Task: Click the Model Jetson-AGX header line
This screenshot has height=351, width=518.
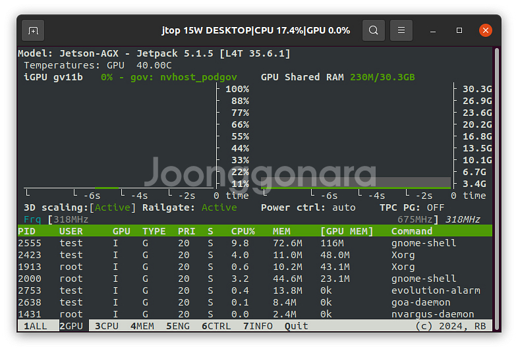Action: tap(154, 53)
